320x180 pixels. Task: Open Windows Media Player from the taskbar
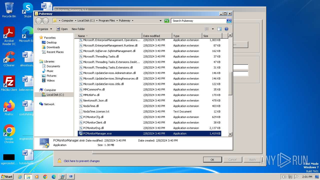(37, 177)
